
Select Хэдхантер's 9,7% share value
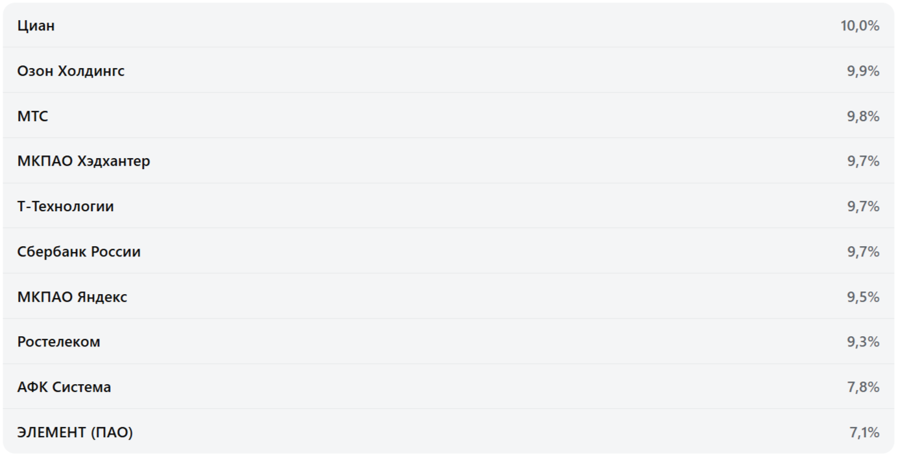click(x=863, y=161)
